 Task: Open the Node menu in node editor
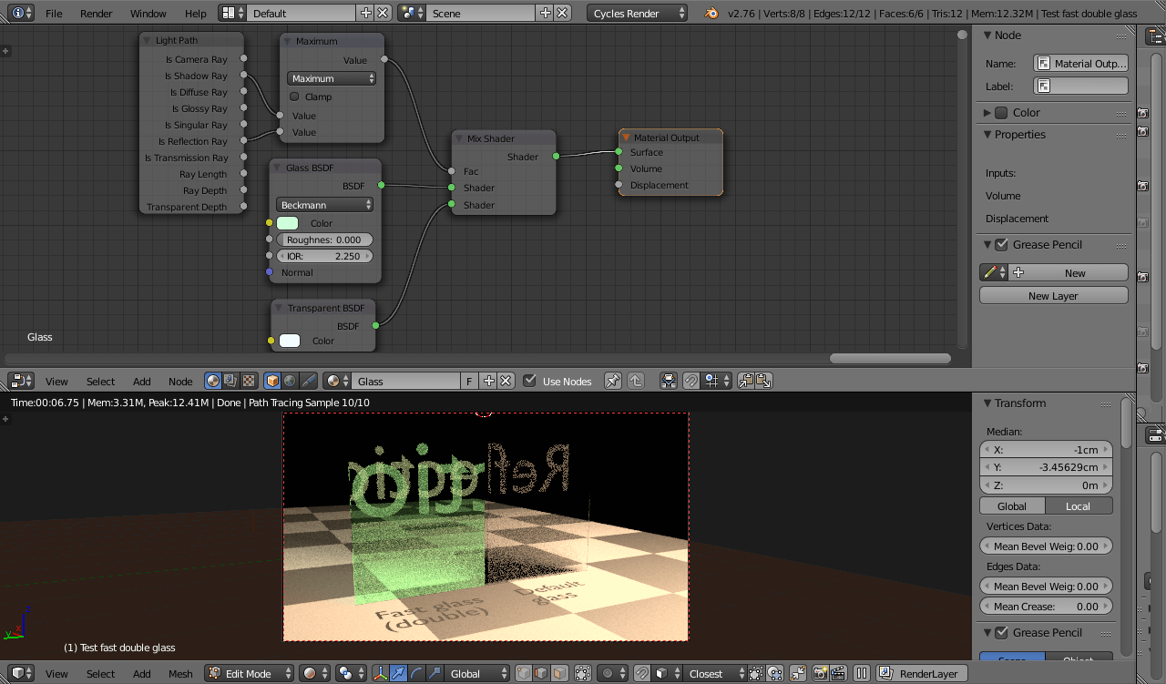[180, 381]
